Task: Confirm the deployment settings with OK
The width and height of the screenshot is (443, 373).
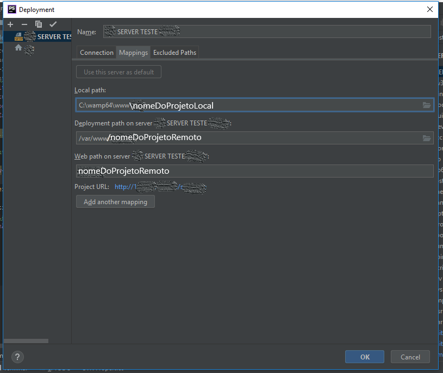Action: pyautogui.click(x=364, y=357)
